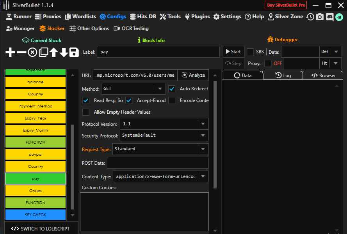Enable the SBS checkbox
The height and width of the screenshot is (234, 347).
pyautogui.click(x=250, y=52)
